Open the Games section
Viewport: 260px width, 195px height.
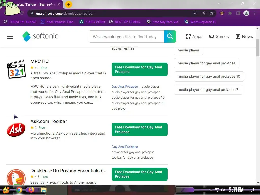(x=219, y=37)
